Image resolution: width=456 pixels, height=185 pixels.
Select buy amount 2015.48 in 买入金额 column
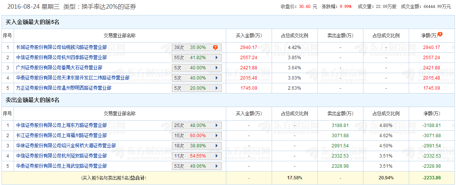tap(249, 78)
